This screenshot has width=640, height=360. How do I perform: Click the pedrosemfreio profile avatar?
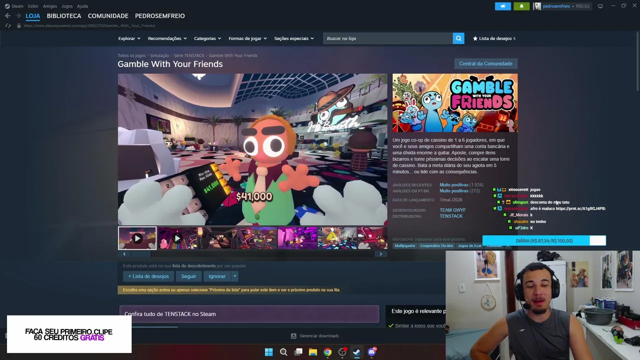[x=537, y=6]
